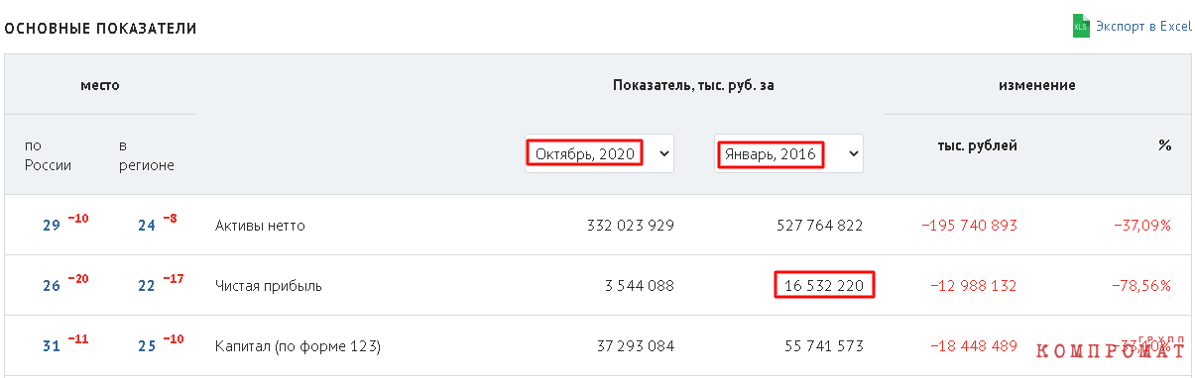
Task: Click the ОСНОВНЫЕ ПОКАЗАТЕЛИ heading
Action: click(101, 29)
